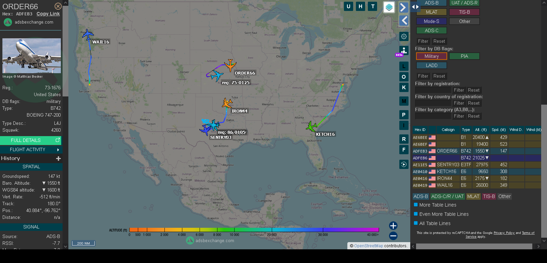
Task: Select the green KETCH16 aircraft icon
Action: click(311, 127)
